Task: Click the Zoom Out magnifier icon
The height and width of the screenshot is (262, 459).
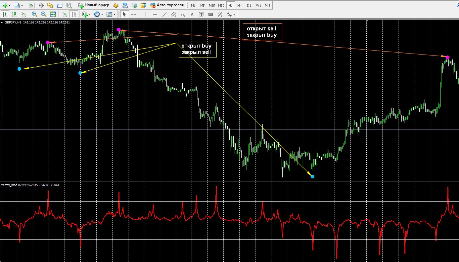Action: (x=43, y=14)
